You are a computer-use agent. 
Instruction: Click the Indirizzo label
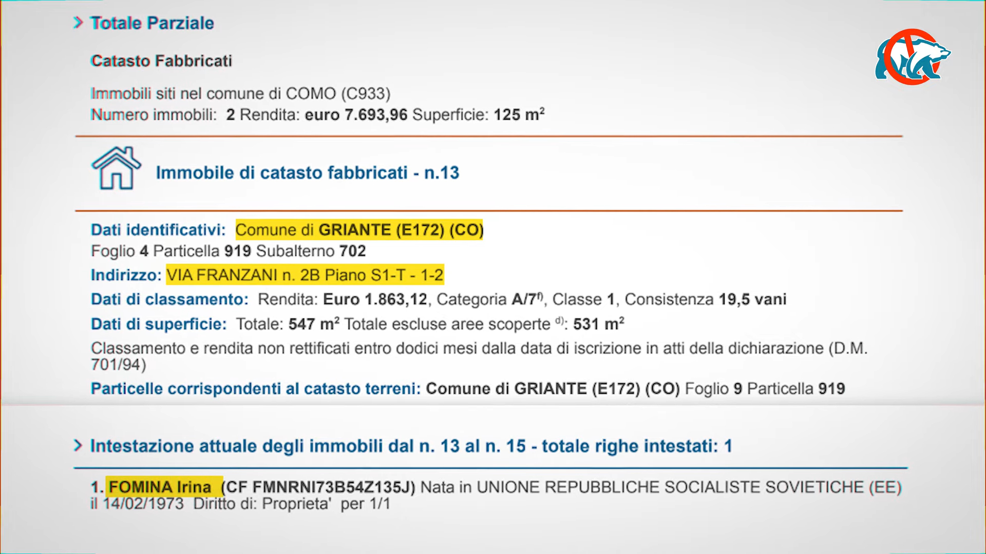coord(126,275)
